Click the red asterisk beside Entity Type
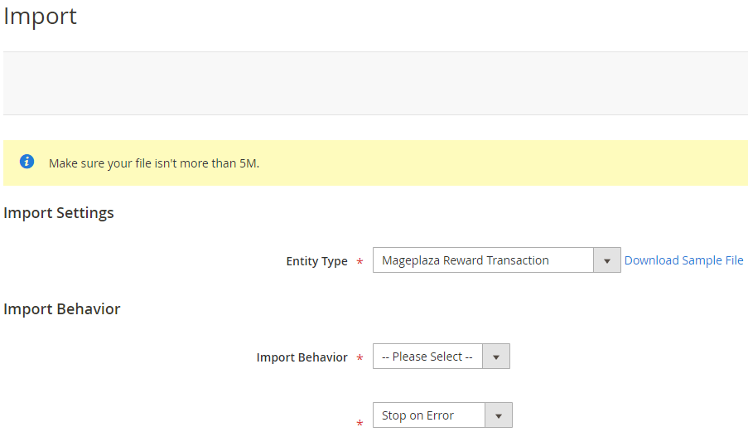The height and width of the screenshot is (432, 748). point(360,262)
